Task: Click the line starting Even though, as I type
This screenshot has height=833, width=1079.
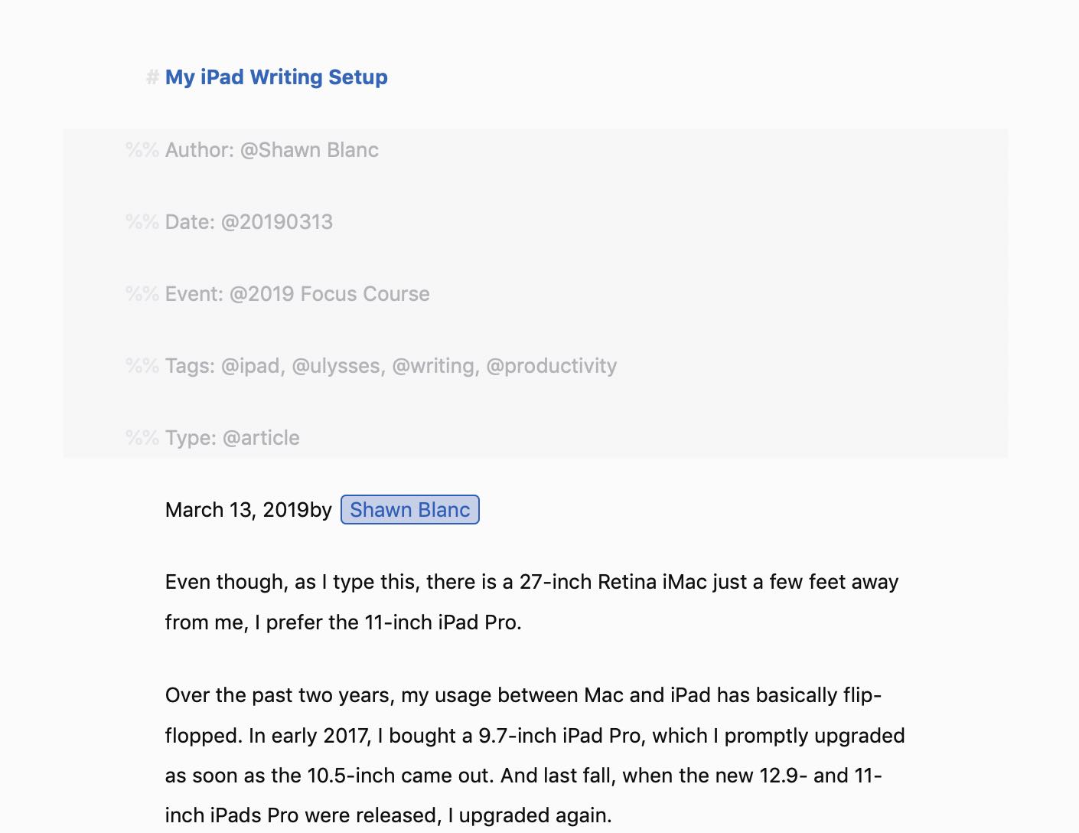Action: [x=532, y=582]
